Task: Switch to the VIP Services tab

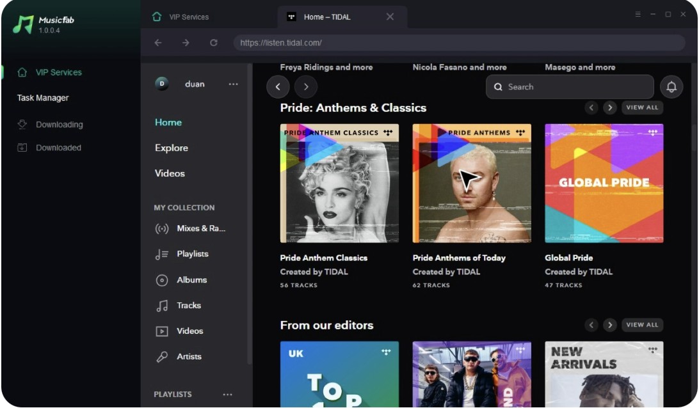Action: (x=189, y=17)
